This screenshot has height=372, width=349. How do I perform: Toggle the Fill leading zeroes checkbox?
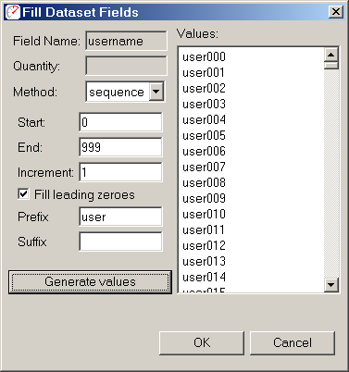23,194
